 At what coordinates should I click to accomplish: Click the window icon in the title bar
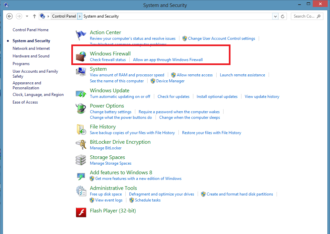pyautogui.click(x=6, y=5)
